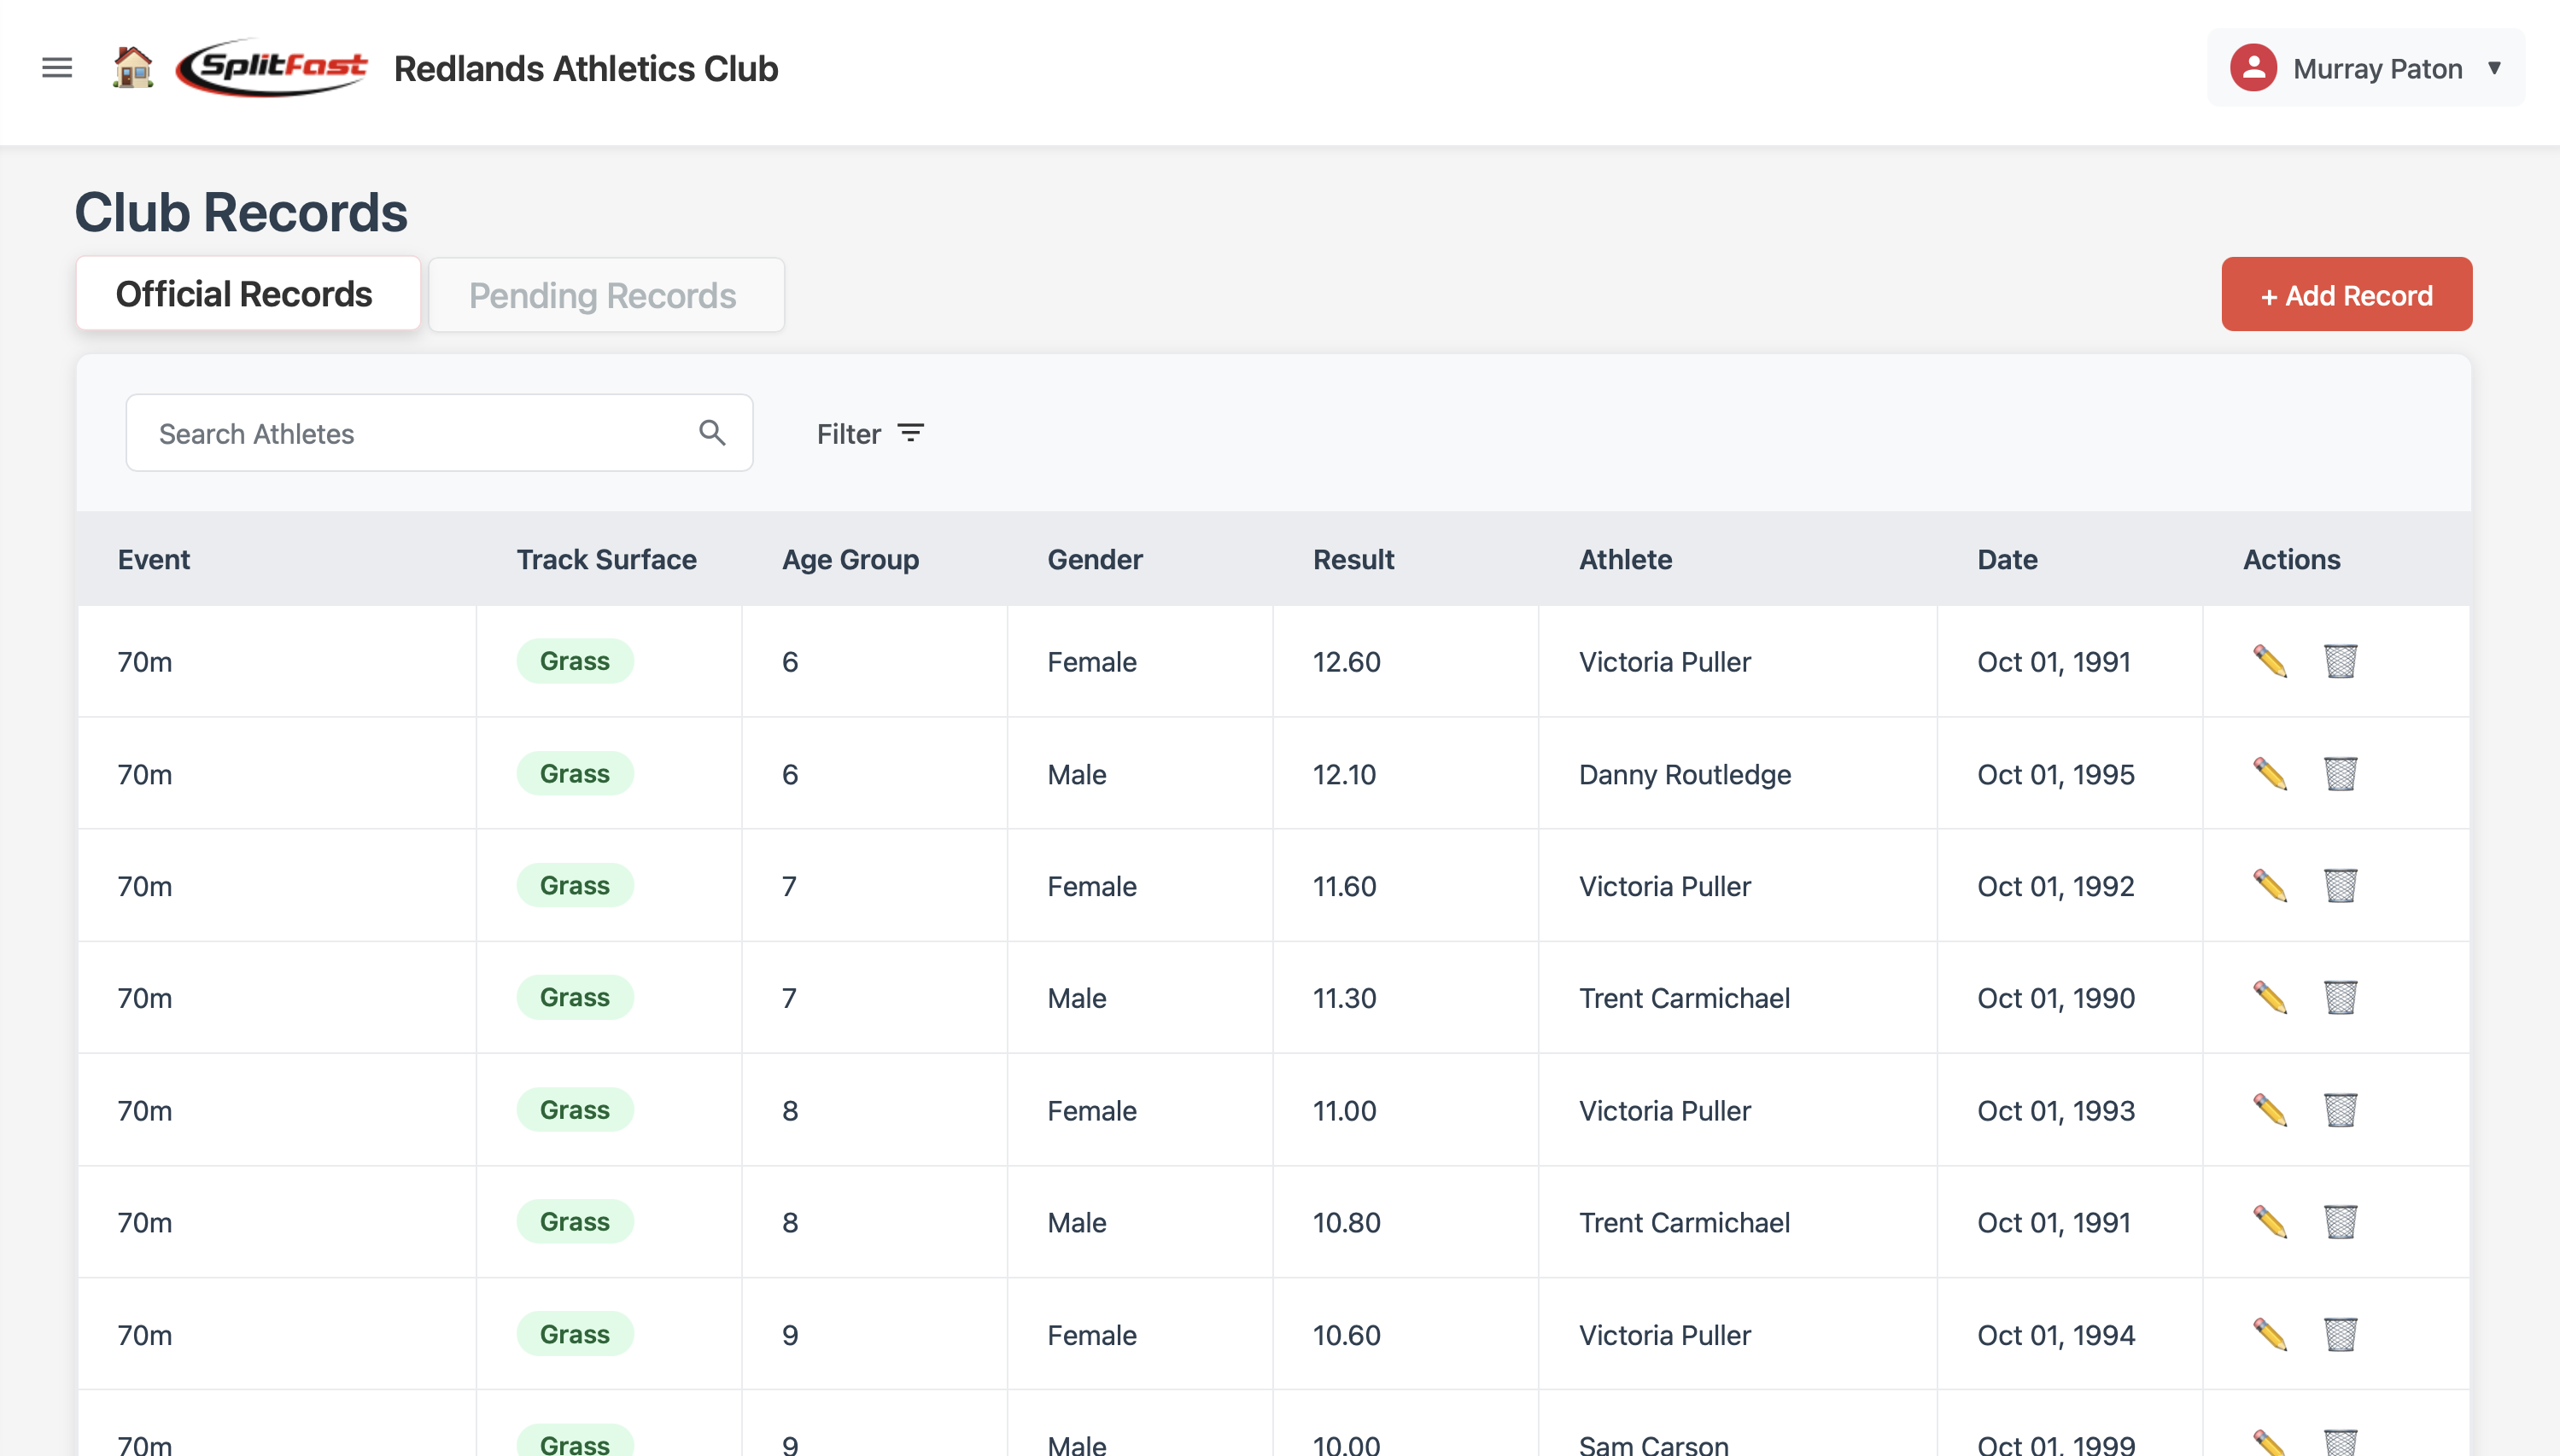Click the magnifying glass search icon
This screenshot has height=1456, width=2560.
point(712,432)
